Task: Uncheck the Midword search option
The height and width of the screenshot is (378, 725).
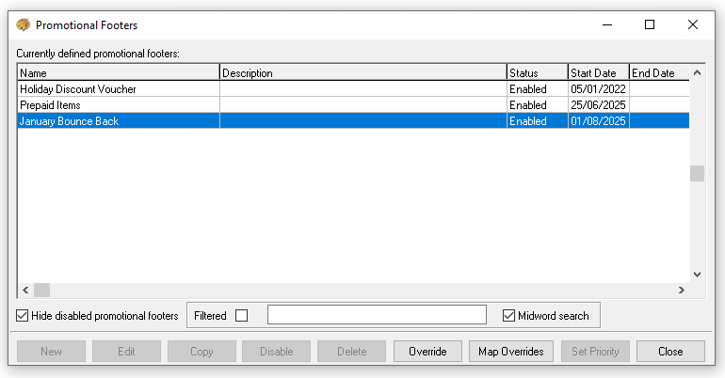Action: click(x=509, y=316)
